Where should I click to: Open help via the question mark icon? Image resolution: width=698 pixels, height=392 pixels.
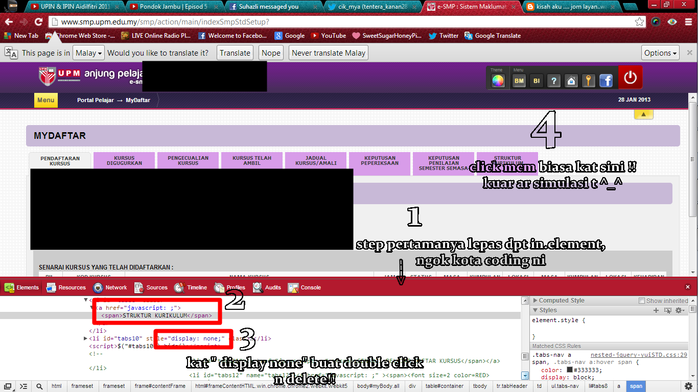click(x=554, y=81)
